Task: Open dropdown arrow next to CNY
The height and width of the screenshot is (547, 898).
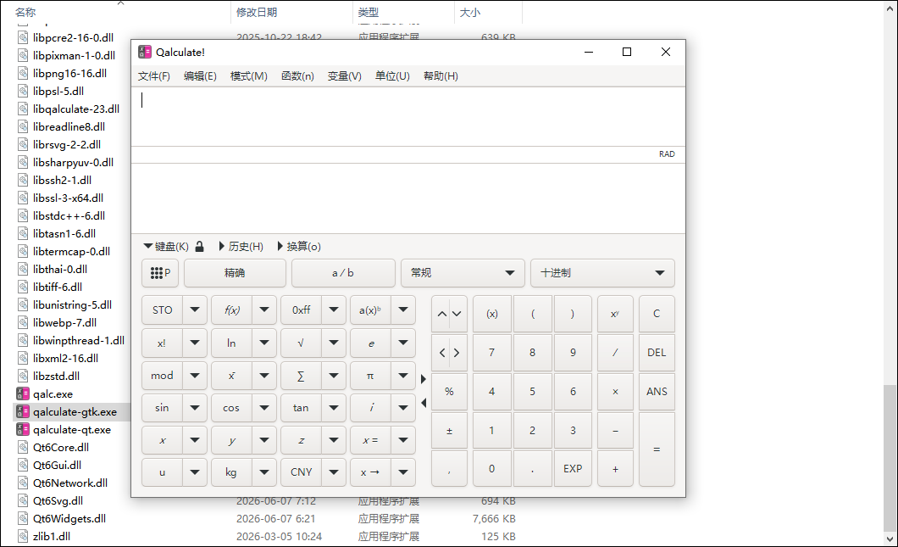Action: pos(334,472)
